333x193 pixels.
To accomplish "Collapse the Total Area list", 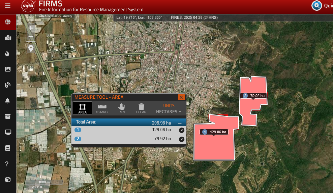I will 180,123.
